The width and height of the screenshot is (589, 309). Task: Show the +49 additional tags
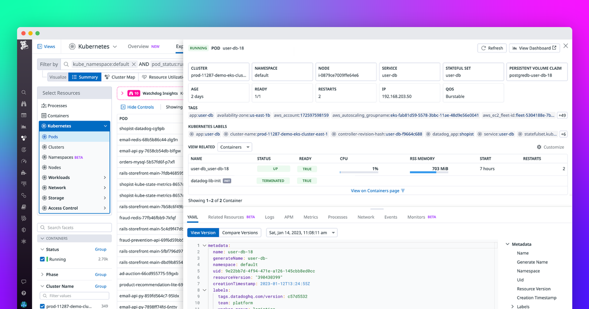click(x=562, y=115)
